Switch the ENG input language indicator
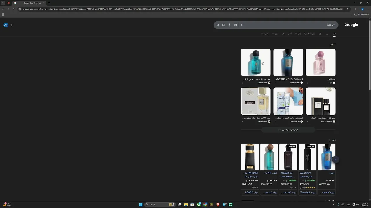 (x=348, y=205)
